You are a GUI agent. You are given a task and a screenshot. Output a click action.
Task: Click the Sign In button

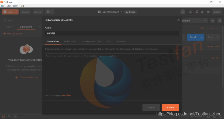click(x=217, y=12)
